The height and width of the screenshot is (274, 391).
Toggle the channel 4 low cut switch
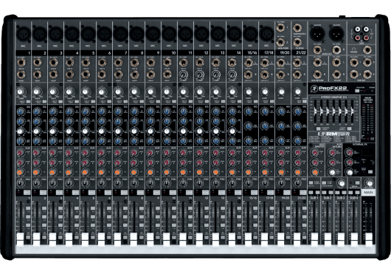point(77,102)
